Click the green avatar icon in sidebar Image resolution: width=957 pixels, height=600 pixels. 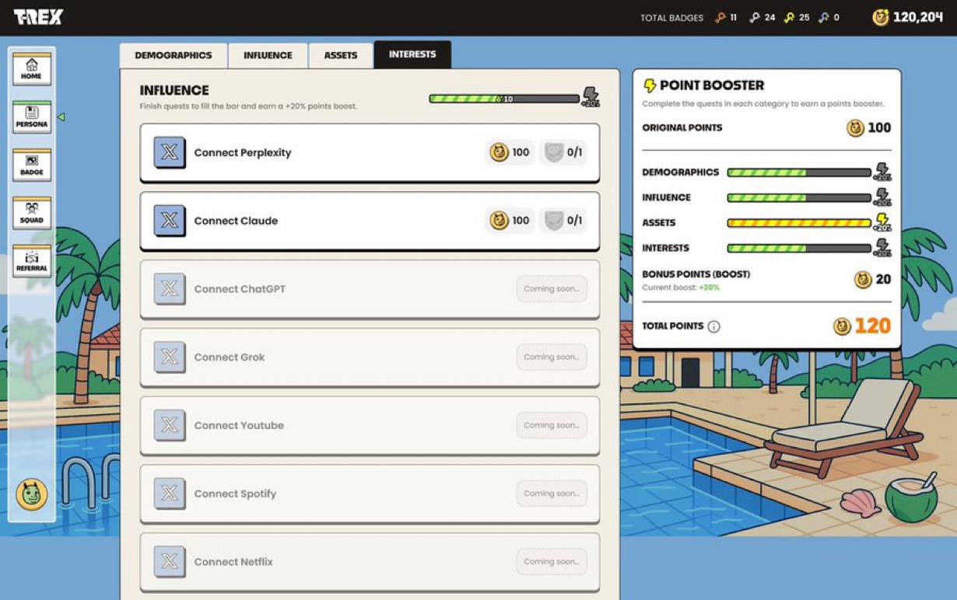click(32, 495)
